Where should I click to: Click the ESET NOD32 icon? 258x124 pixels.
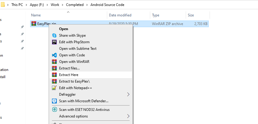click(x=54, y=110)
